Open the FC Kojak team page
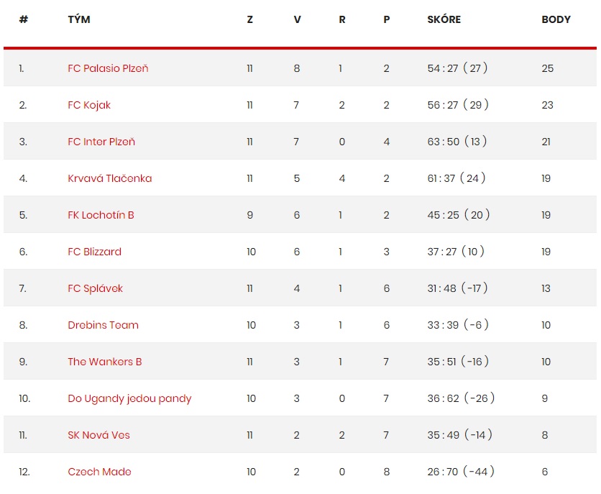This screenshot has height=494, width=601. click(89, 106)
